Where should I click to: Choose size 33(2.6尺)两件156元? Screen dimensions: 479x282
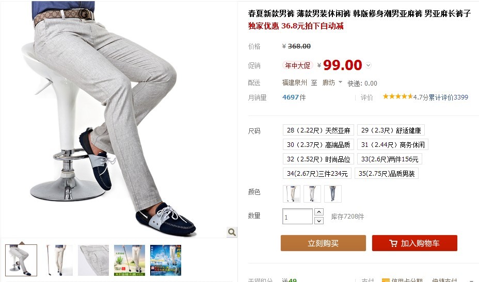[390, 159]
